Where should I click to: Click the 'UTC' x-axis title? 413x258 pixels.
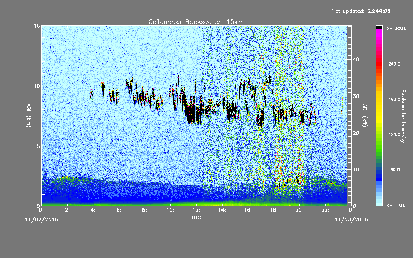(196, 217)
